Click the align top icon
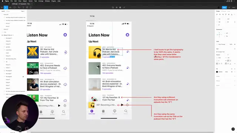 [x=226, y=14]
